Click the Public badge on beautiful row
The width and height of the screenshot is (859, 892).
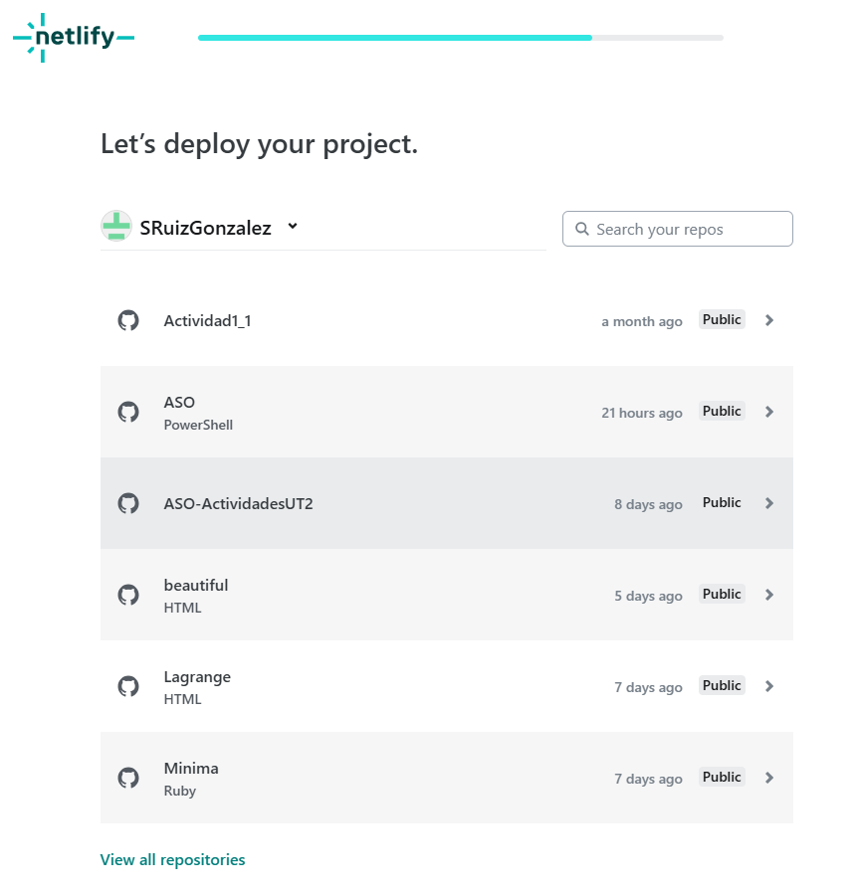point(722,595)
